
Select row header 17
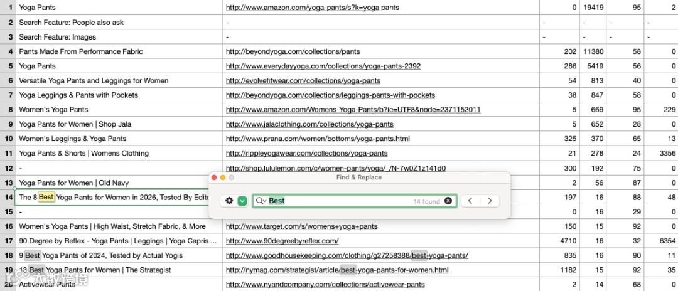coord(8,241)
